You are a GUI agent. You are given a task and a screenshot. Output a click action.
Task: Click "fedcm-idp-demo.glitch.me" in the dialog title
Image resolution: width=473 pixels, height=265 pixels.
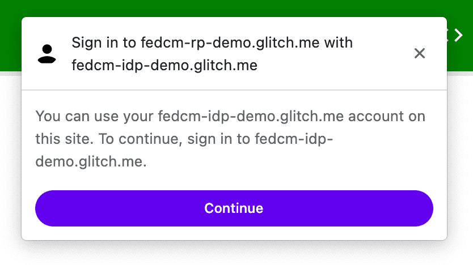pos(164,66)
